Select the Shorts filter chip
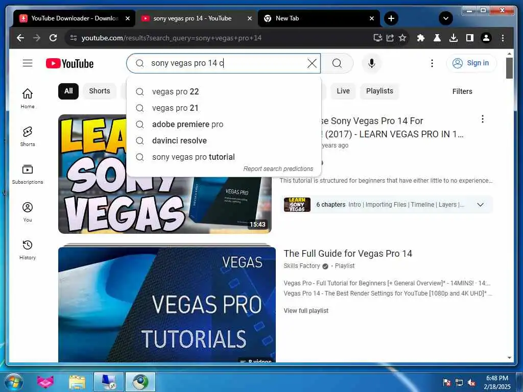523x392 pixels. (100, 91)
